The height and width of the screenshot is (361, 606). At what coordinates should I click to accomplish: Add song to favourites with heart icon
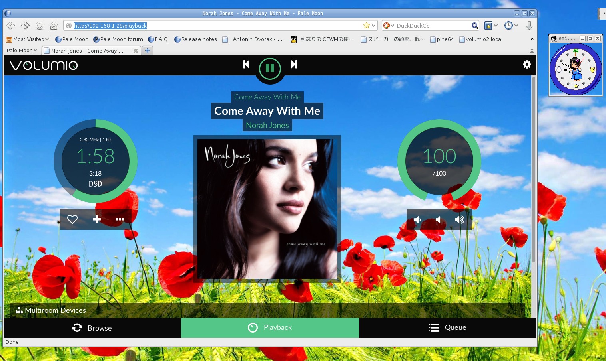pyautogui.click(x=72, y=219)
